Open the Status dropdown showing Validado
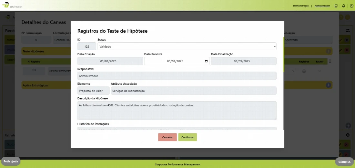This screenshot has width=355, height=168. (x=187, y=46)
